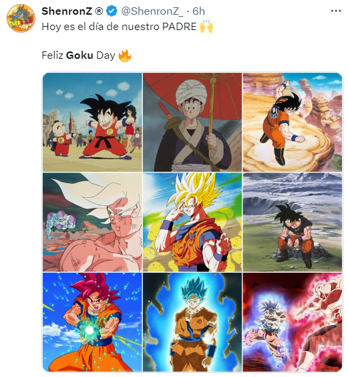The image size is (348, 377).
Task: Open kid Goku tournament image
Action: 92,122
